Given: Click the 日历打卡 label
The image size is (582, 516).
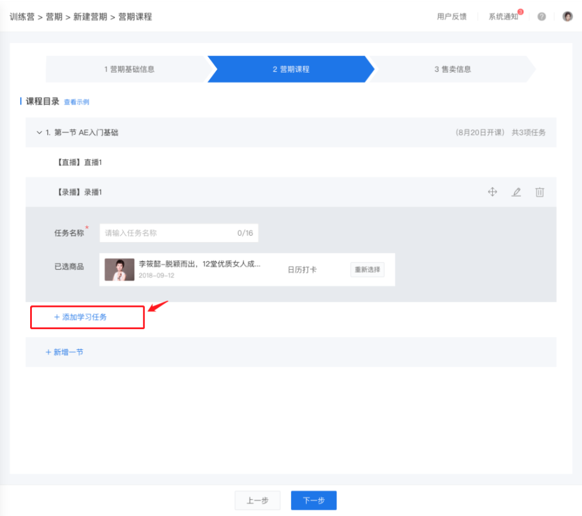Looking at the screenshot, I should pyautogui.click(x=302, y=269).
